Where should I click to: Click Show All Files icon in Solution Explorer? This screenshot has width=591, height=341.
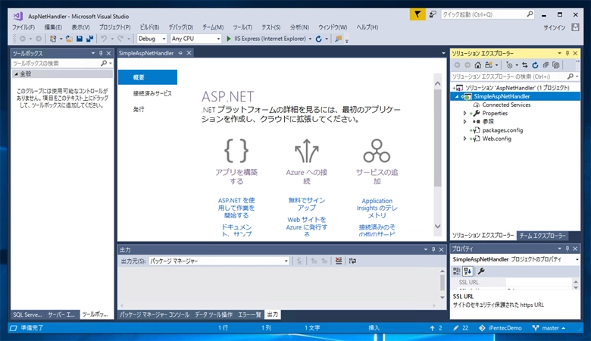point(556,65)
